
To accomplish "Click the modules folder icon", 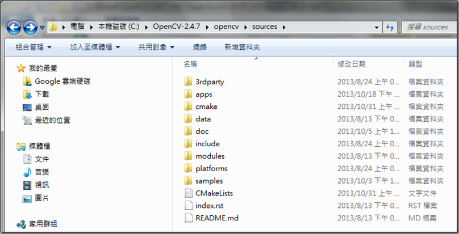I will point(188,156).
